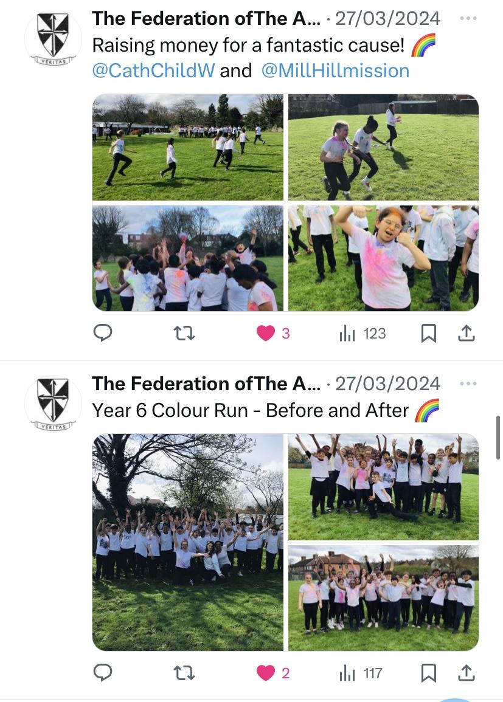Screen dimensions: 503x702
Task: View analytics showing 123 views
Action: pyautogui.click(x=363, y=334)
